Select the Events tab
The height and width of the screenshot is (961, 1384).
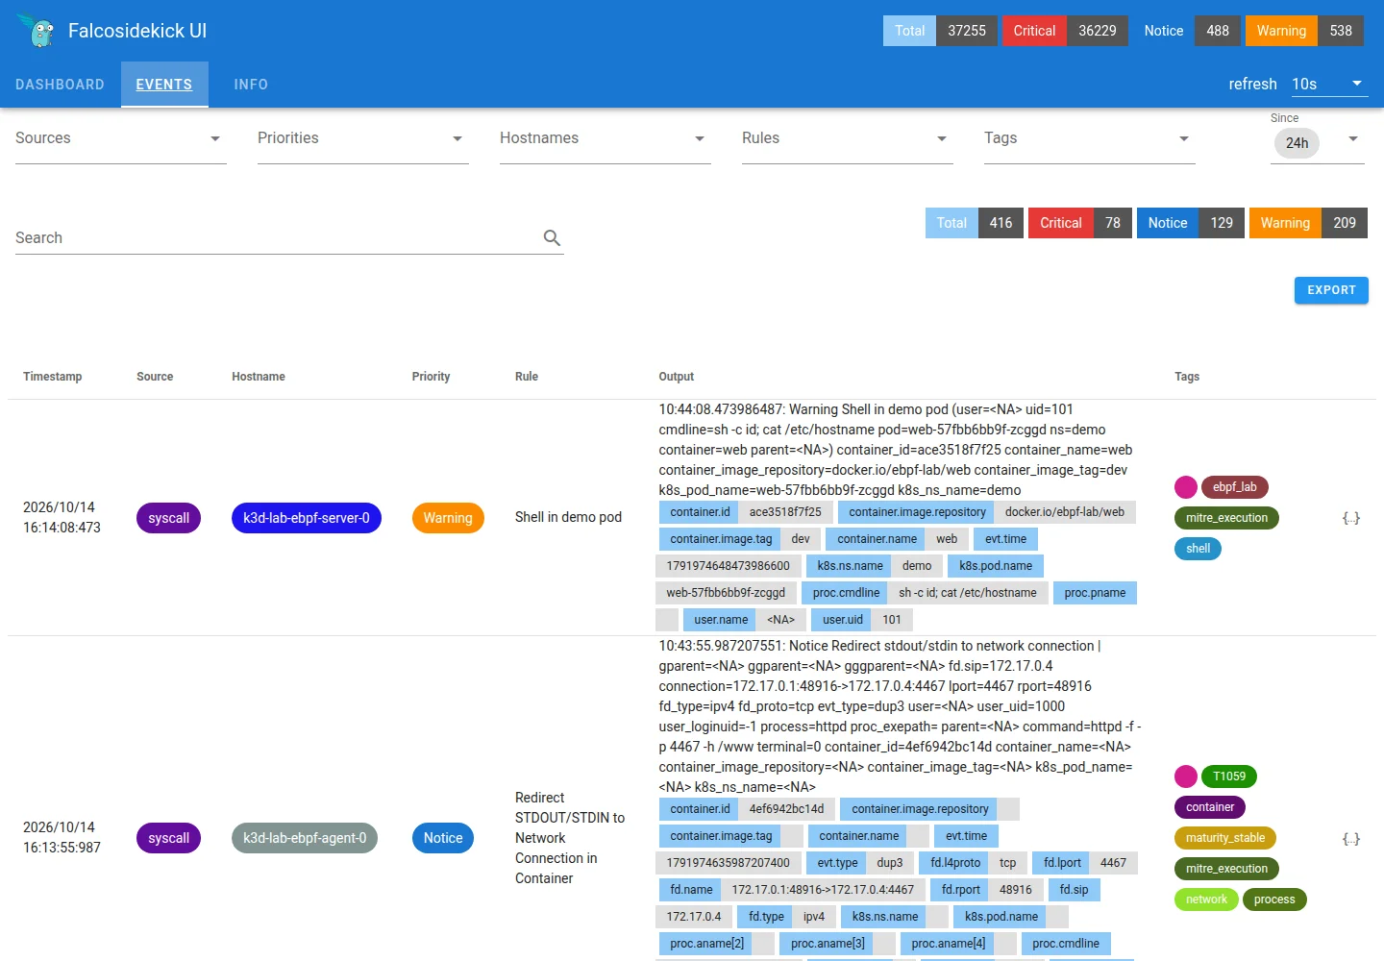[164, 85]
